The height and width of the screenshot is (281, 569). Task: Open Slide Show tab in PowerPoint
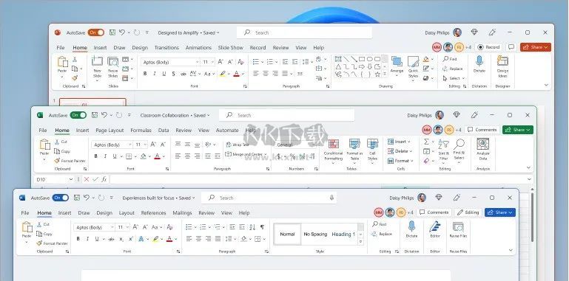coord(230,47)
